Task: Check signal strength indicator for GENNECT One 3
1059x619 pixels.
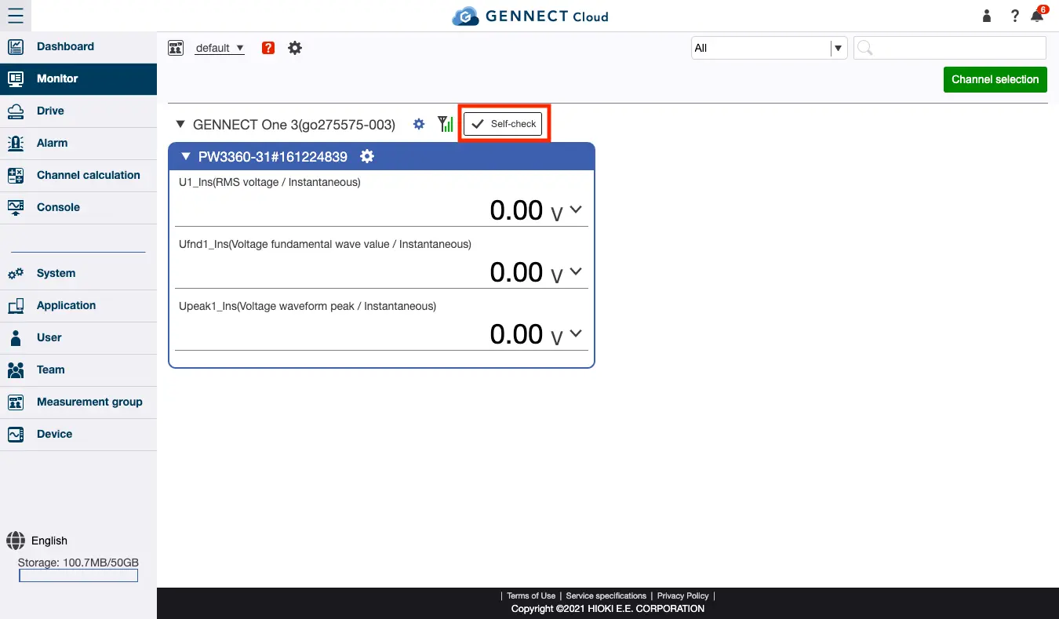Action: [x=445, y=124]
